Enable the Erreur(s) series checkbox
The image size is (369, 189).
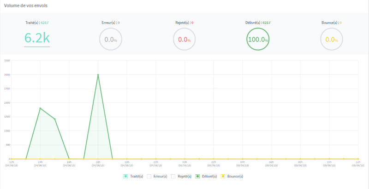[149, 176]
